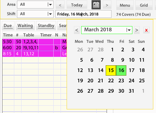Choose March 7 in calendar
Viewport: 156px width, 113px height.
pyautogui.click(x=102, y=60)
